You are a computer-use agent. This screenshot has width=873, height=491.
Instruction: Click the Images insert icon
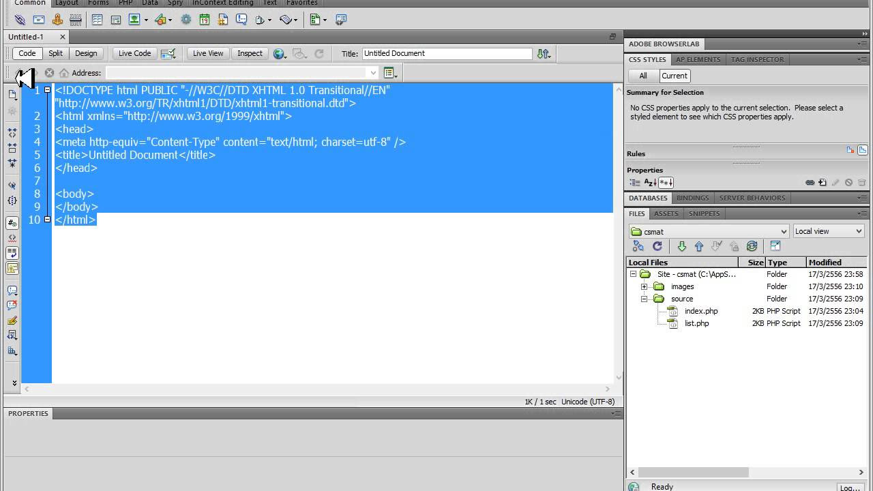click(x=134, y=20)
